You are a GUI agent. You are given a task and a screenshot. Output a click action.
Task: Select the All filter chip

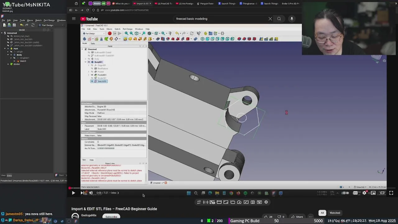tap(322, 213)
